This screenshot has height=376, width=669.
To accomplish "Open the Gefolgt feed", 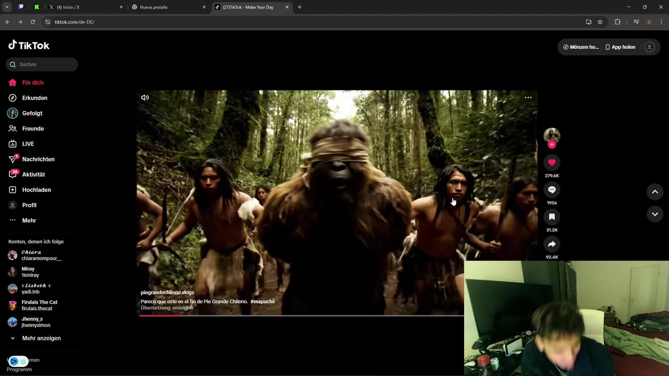I will coord(32,113).
